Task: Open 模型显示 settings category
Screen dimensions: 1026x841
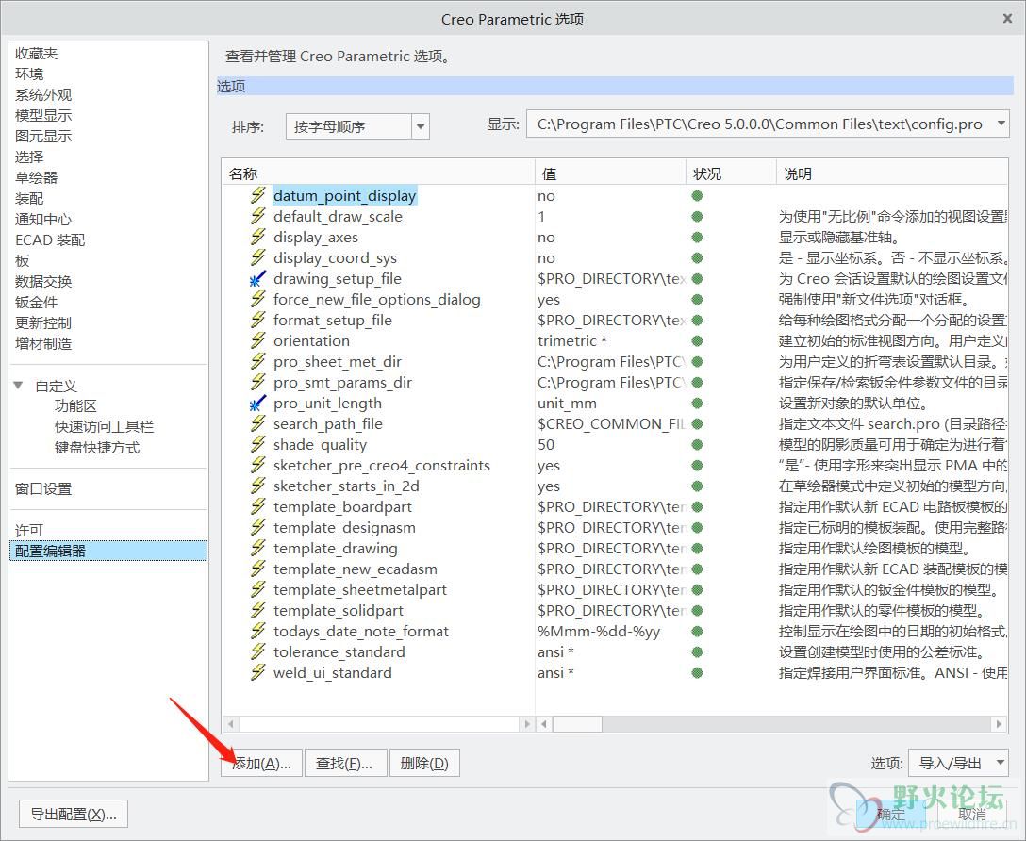Action: pos(43,116)
